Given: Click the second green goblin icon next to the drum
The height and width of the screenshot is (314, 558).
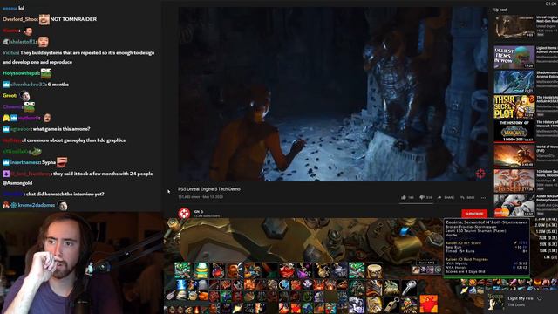Looking at the screenshot, I should tap(357, 270).
